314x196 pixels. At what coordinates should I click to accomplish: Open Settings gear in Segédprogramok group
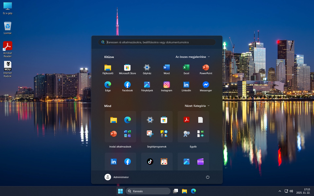[150, 120]
